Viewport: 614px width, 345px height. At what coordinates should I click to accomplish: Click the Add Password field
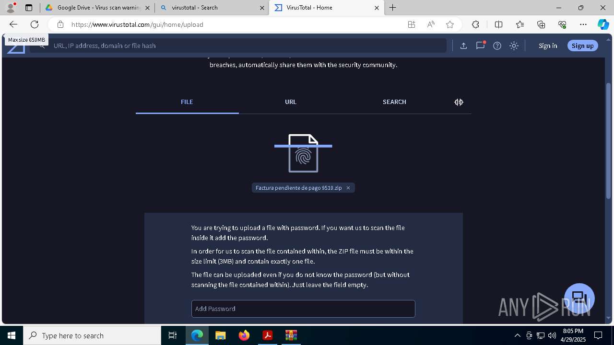coord(303,309)
